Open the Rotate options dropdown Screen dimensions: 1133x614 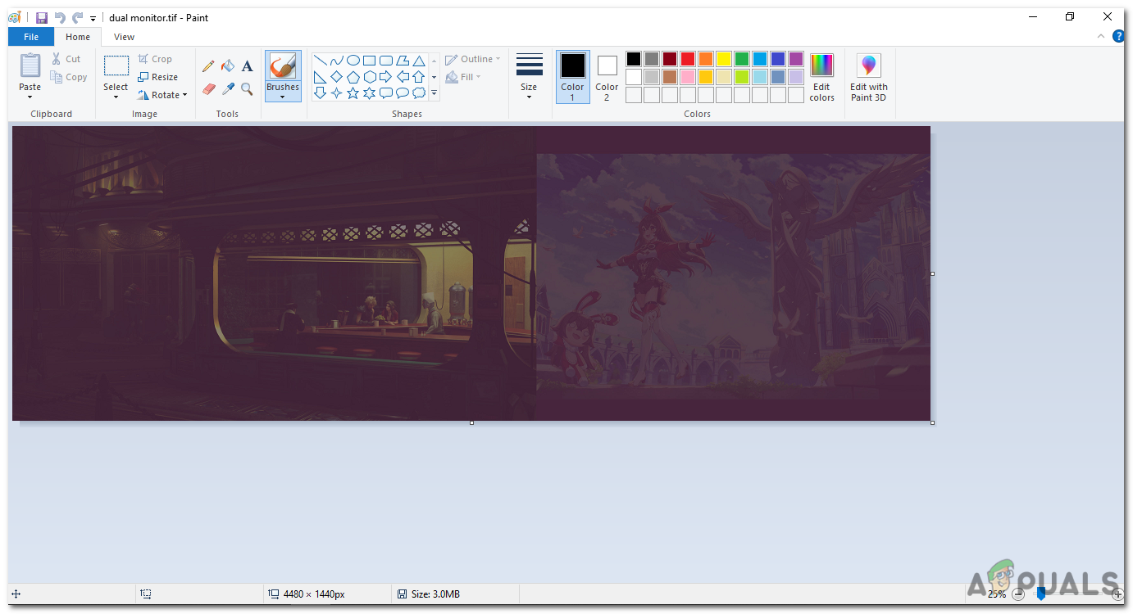pos(163,94)
